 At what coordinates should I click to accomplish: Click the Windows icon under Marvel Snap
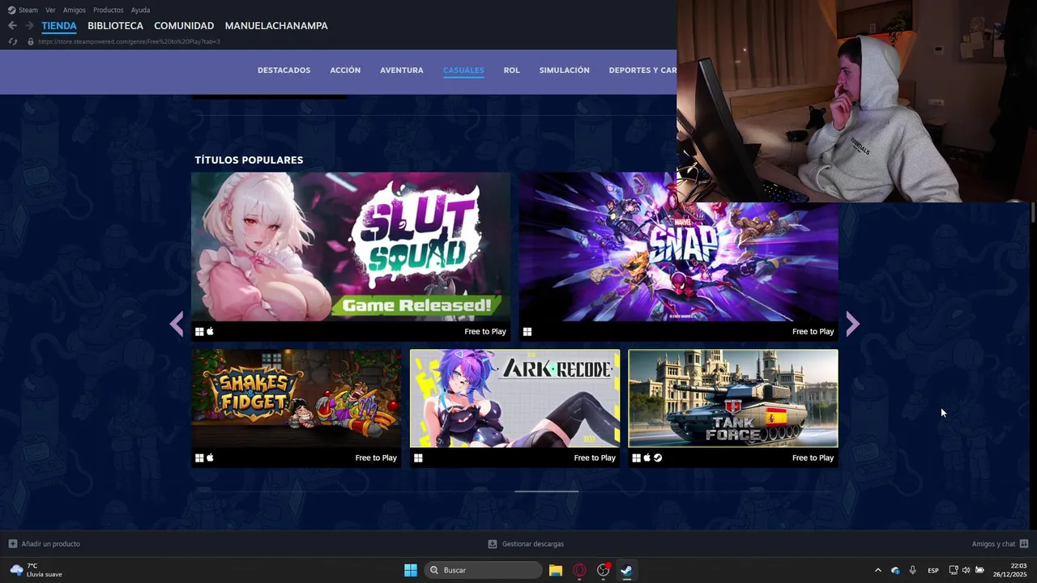(x=527, y=331)
